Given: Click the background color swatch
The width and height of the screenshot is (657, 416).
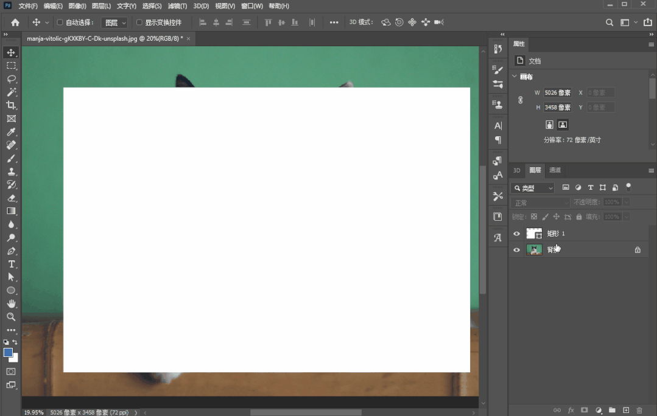Looking at the screenshot, I should (x=15, y=358).
